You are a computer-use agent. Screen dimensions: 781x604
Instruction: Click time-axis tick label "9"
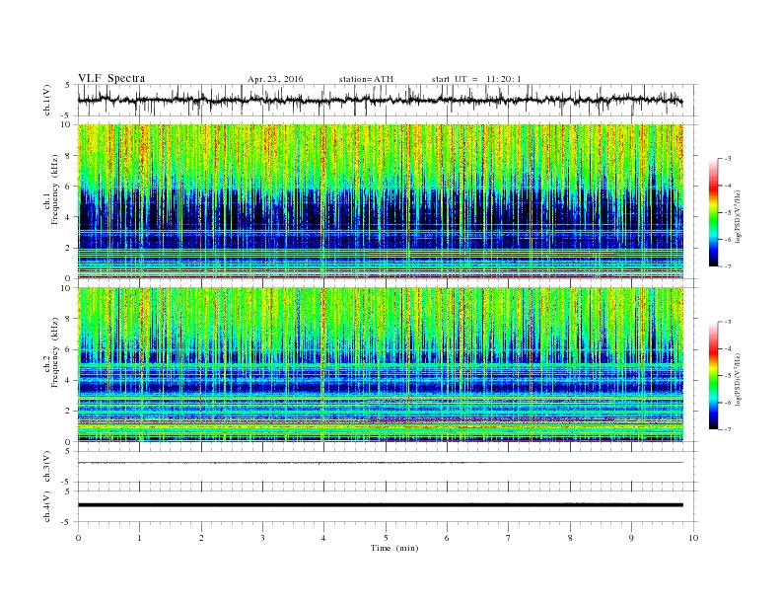(x=631, y=538)
